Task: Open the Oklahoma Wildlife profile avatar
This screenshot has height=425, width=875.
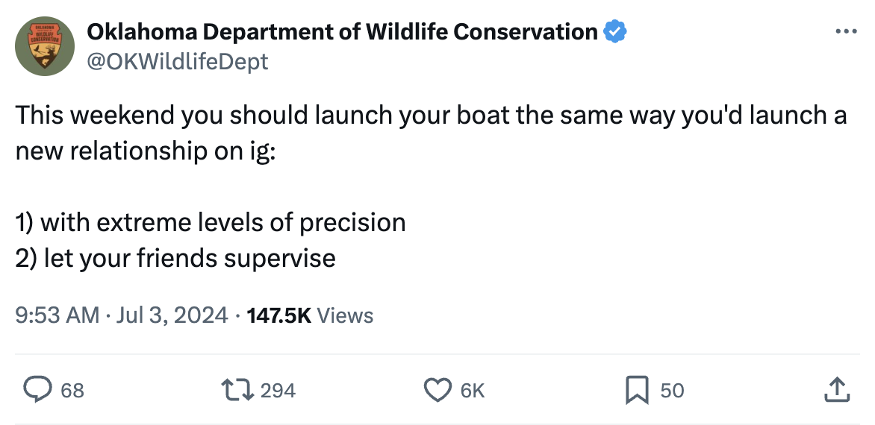Action: point(45,45)
